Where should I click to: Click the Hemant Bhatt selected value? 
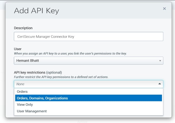pyautogui.click(x=28, y=61)
